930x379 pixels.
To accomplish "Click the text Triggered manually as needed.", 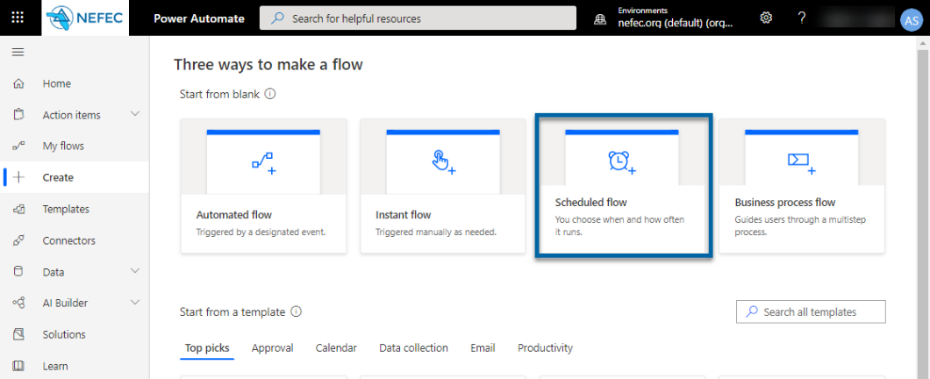I will (436, 232).
